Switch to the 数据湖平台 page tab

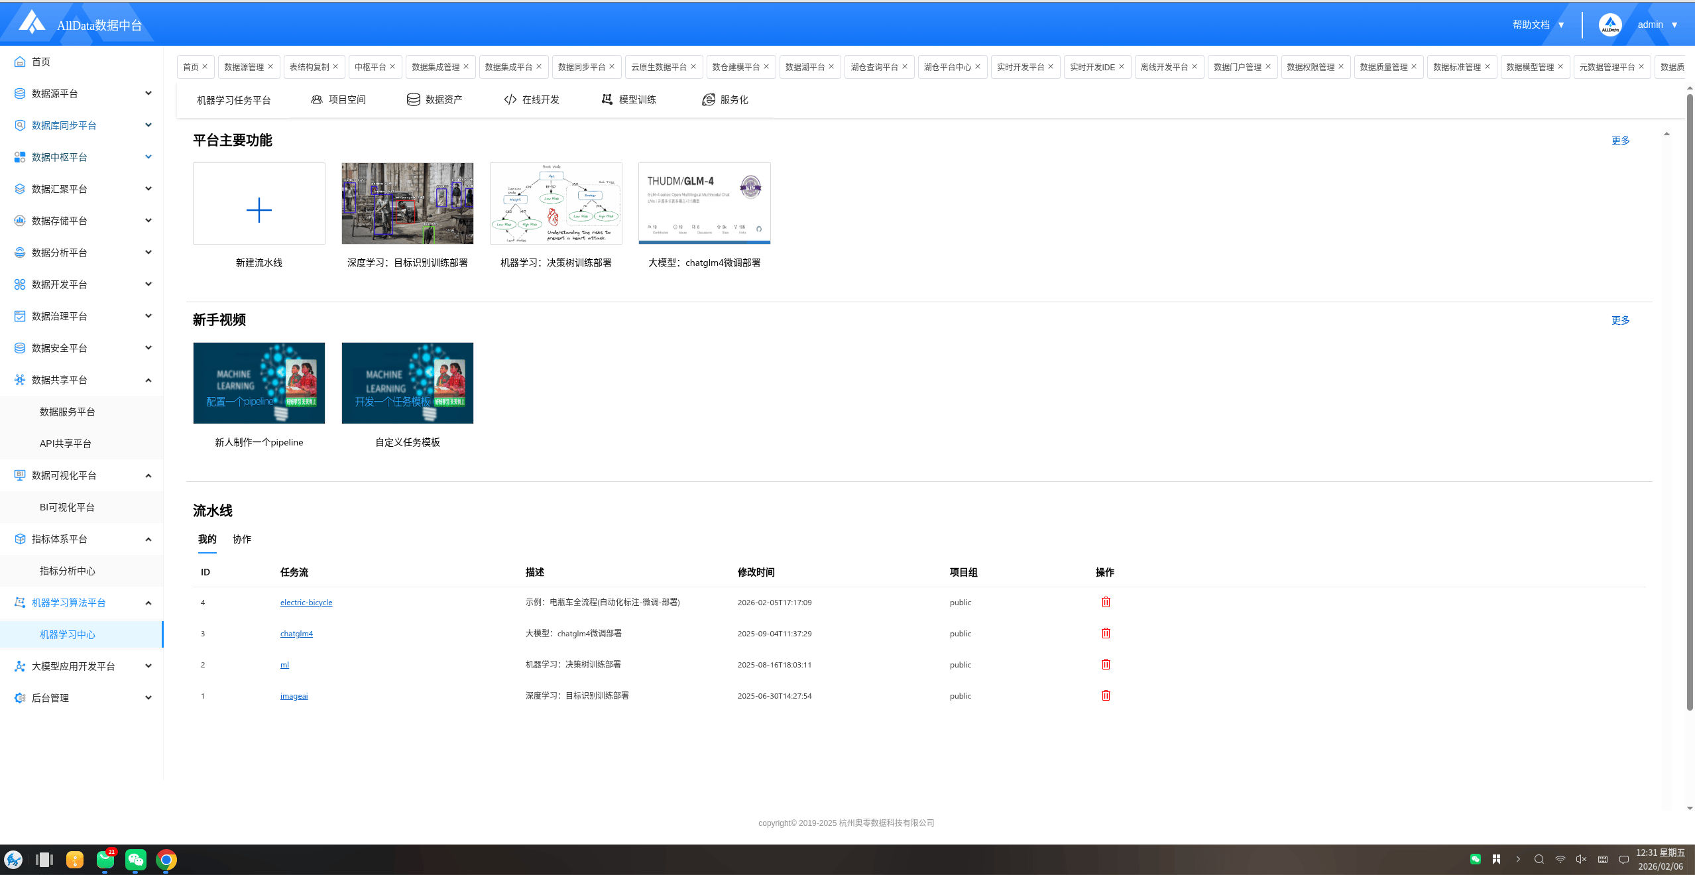pos(805,67)
